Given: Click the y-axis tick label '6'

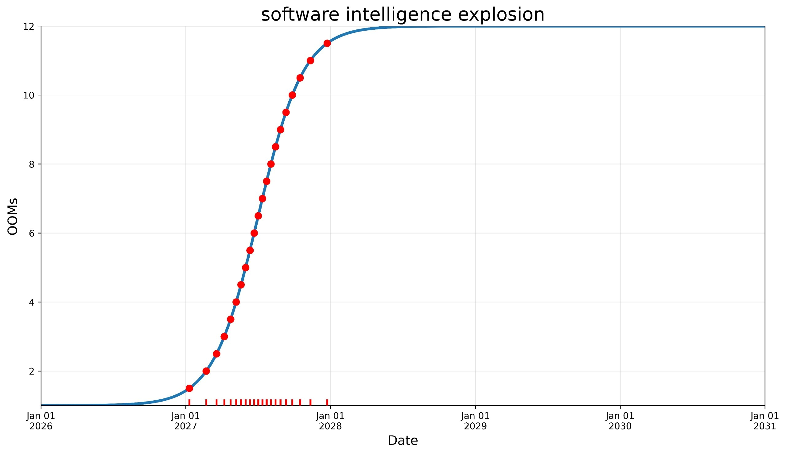Looking at the screenshot, I should click(x=32, y=233).
